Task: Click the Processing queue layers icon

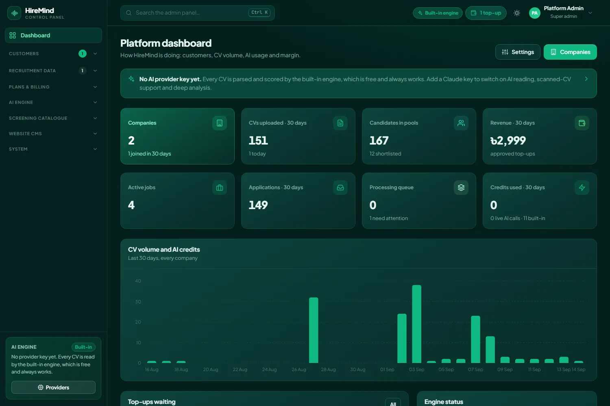Action: point(461,188)
